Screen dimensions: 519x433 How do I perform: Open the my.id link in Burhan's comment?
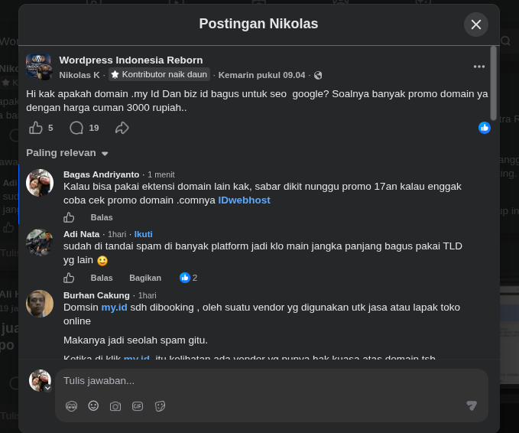pos(114,307)
